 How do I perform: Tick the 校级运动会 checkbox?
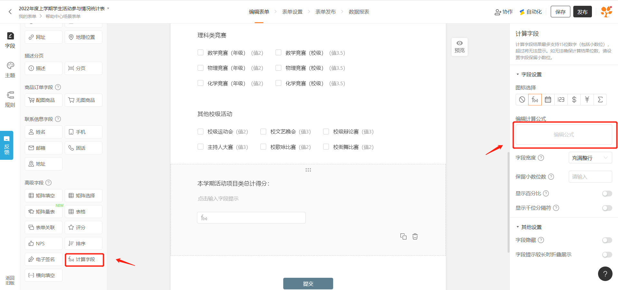click(201, 131)
